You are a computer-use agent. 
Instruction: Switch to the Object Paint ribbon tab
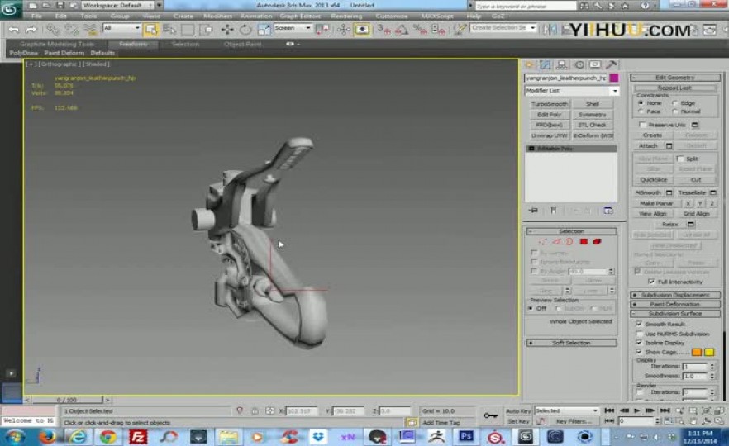pos(242,44)
